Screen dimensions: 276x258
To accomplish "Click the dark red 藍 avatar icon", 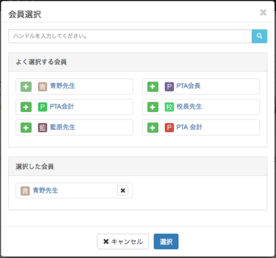I will point(43,127).
